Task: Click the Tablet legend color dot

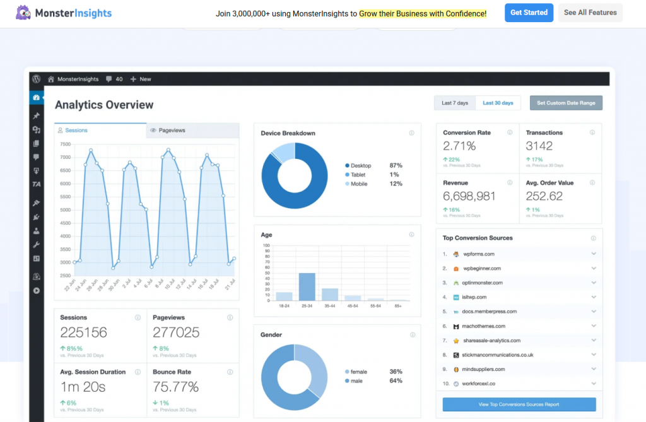Action: (348, 175)
